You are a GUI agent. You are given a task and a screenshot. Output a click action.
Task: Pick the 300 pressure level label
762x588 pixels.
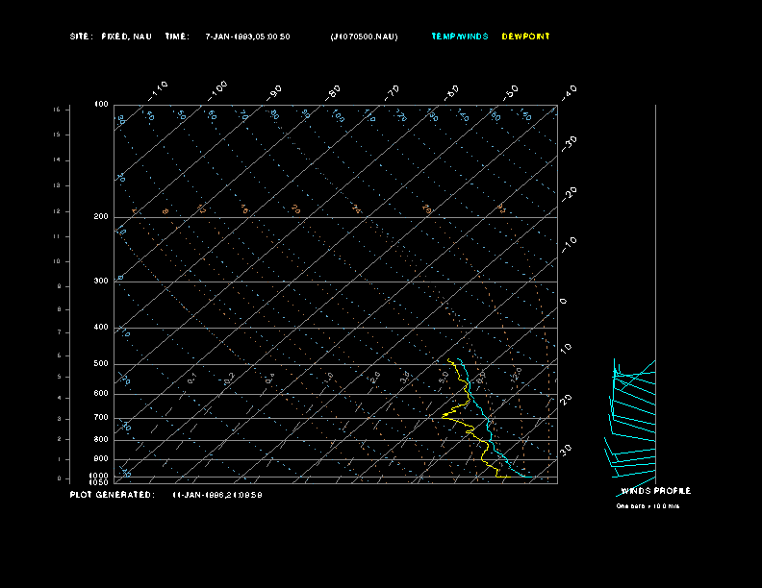101,282
